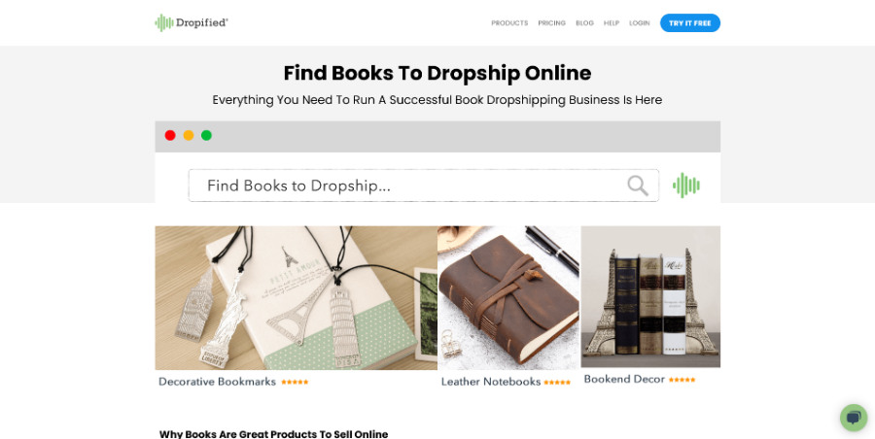Click Bookend Decor star rating

(682, 380)
